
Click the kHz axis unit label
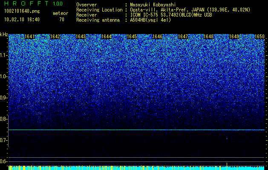[x=4, y=34]
